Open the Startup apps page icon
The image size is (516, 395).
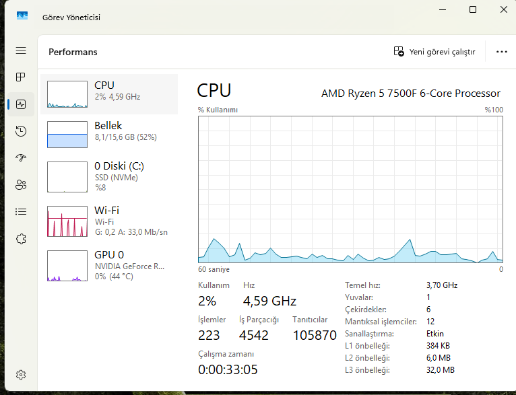[21, 158]
